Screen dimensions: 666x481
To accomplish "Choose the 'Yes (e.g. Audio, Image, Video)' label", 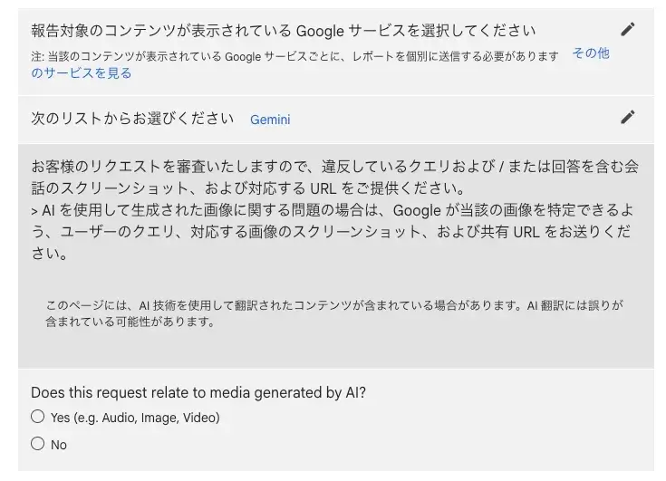I will [135, 418].
